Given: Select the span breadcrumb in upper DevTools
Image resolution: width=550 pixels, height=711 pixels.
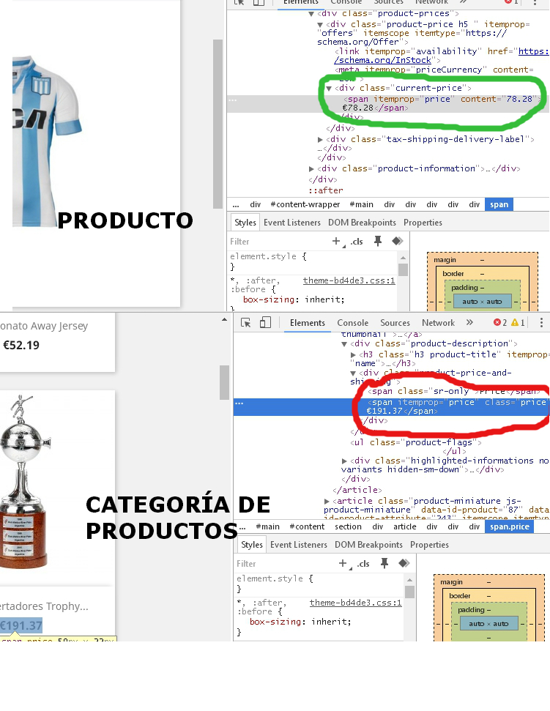Looking at the screenshot, I should 499,204.
